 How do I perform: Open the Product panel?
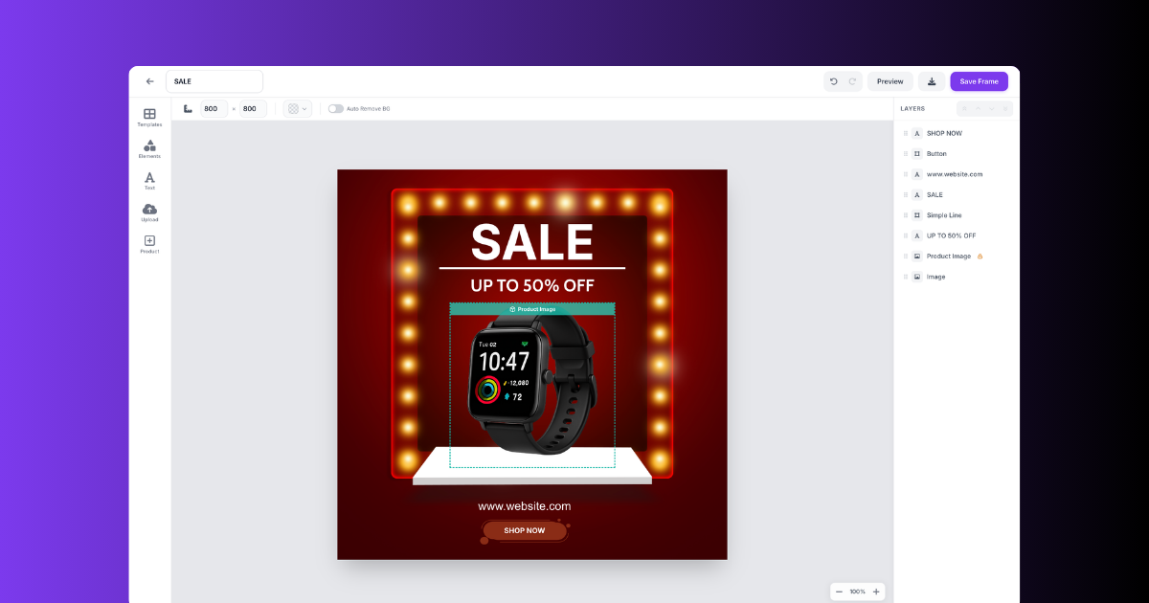click(149, 244)
